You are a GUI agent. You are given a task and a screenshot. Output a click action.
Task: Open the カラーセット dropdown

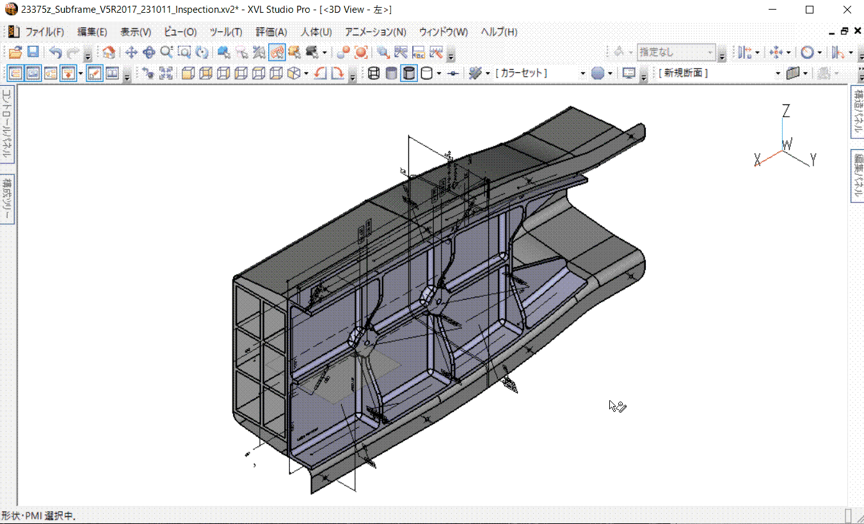pos(582,74)
